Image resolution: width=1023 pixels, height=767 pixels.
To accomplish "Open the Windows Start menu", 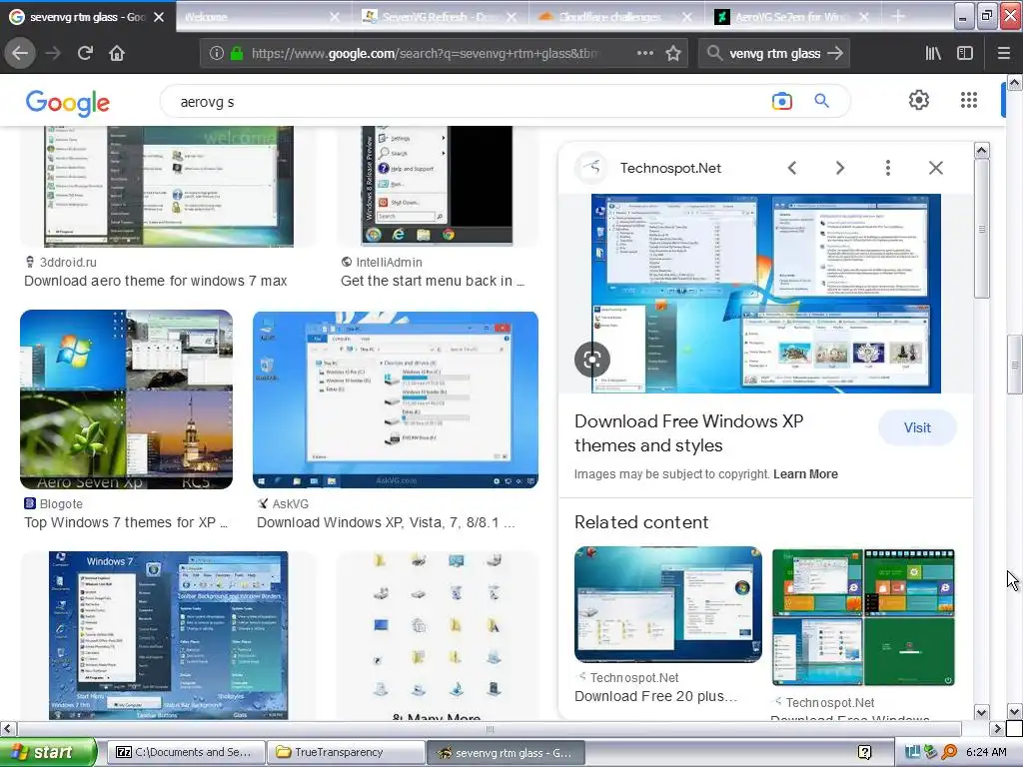I will (48, 752).
